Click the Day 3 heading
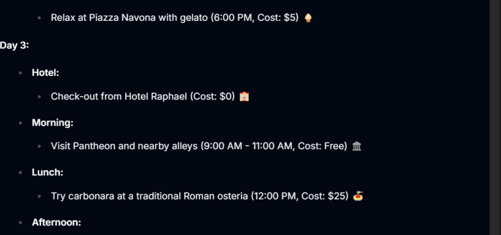 (x=14, y=45)
